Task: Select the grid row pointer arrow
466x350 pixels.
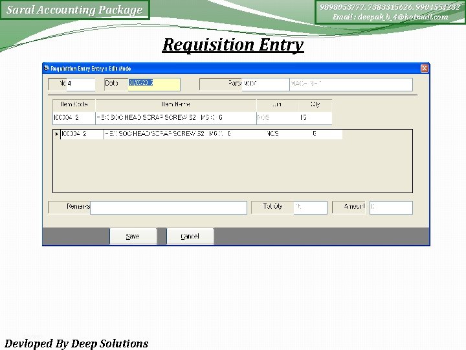Action: 56,134
